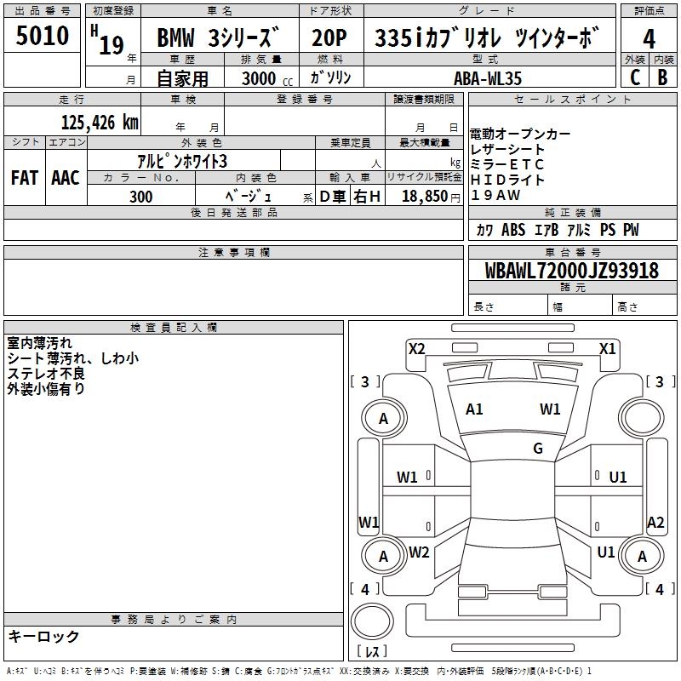Select the sales point ミラーETC
Screen dimensions: 681x681
click(x=506, y=164)
